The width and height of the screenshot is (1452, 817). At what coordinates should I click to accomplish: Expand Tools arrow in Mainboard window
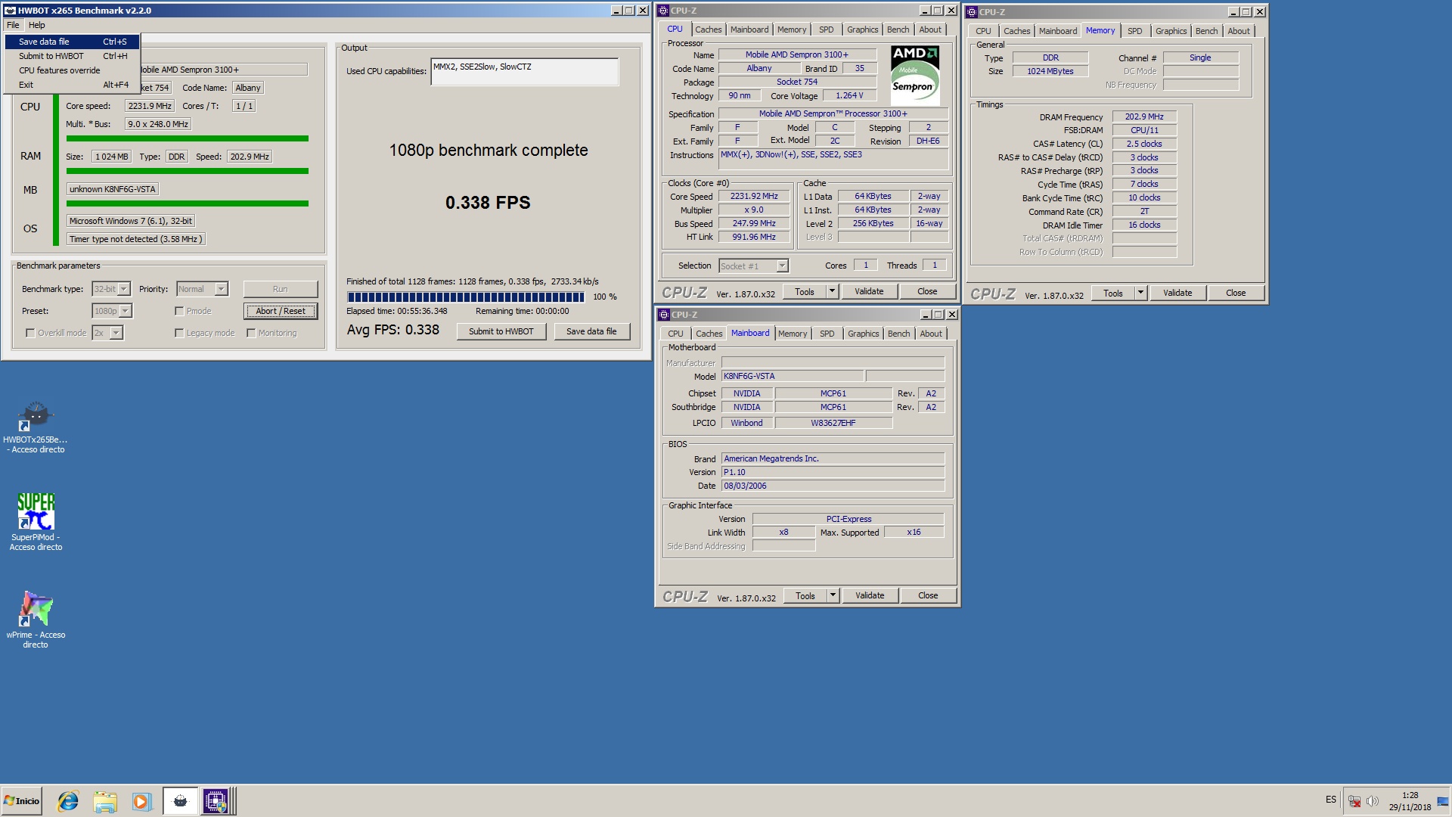(833, 595)
